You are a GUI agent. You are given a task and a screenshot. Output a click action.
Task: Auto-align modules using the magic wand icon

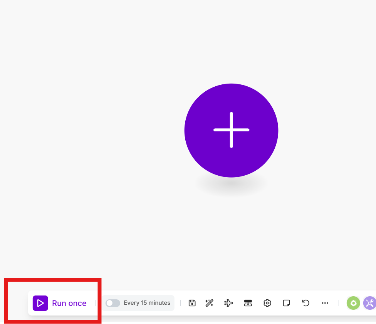[x=210, y=303]
